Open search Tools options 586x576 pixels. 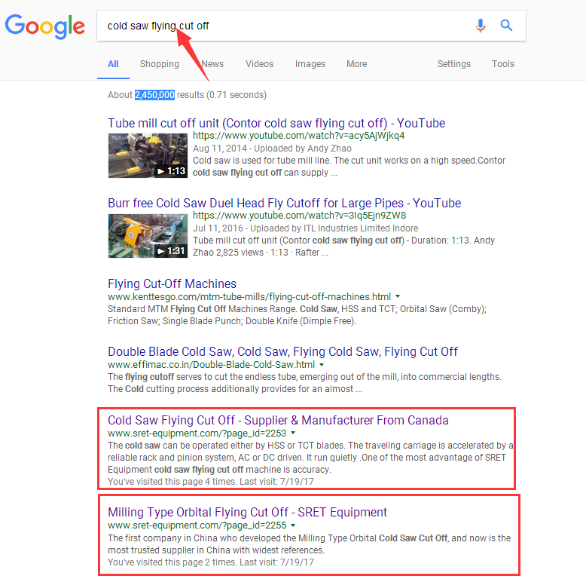tap(503, 64)
